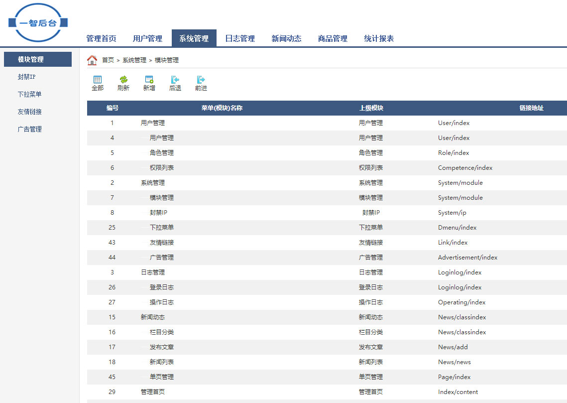Select 封禁IP in the sidebar
This screenshot has height=403, width=567.
tap(26, 77)
